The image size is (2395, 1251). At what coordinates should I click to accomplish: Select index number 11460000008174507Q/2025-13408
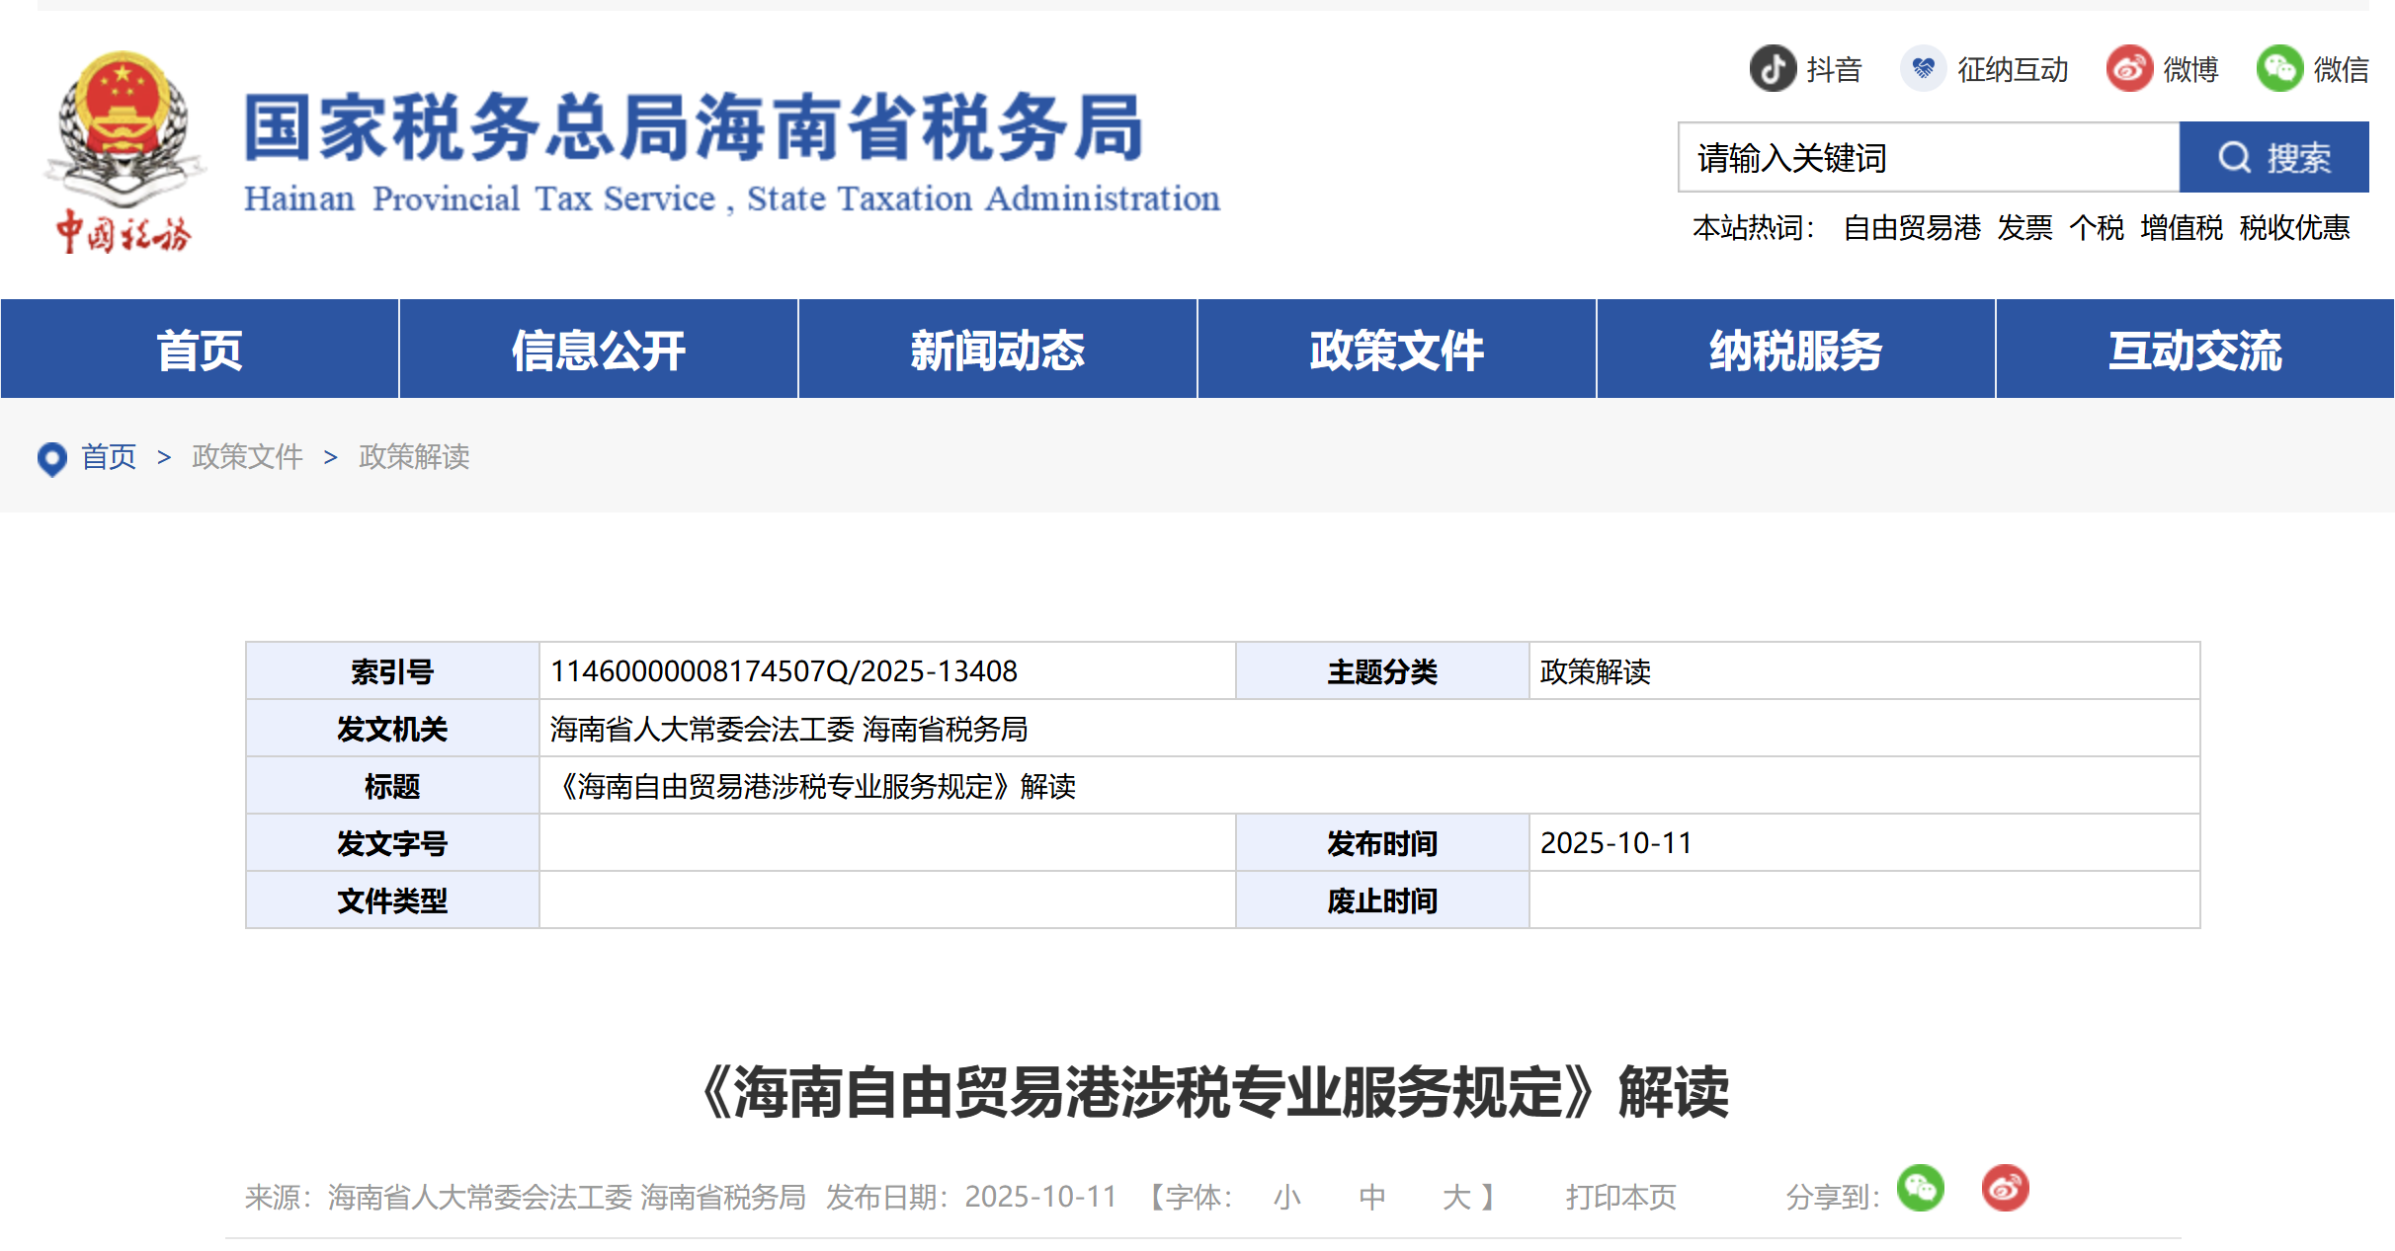[784, 671]
